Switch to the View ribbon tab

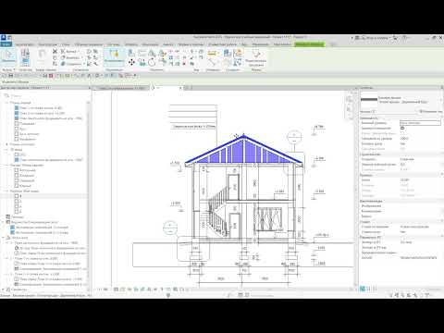click(243, 44)
